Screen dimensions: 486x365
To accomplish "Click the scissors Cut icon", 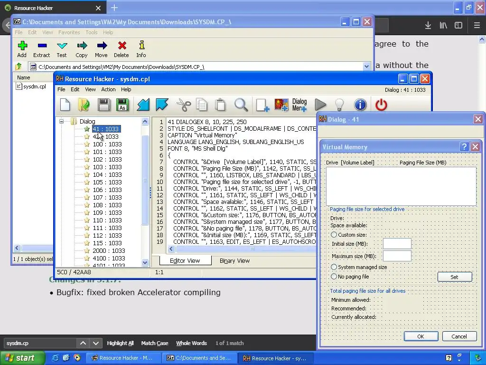I will point(184,105).
